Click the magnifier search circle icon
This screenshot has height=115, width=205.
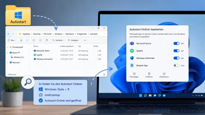pos(28,82)
